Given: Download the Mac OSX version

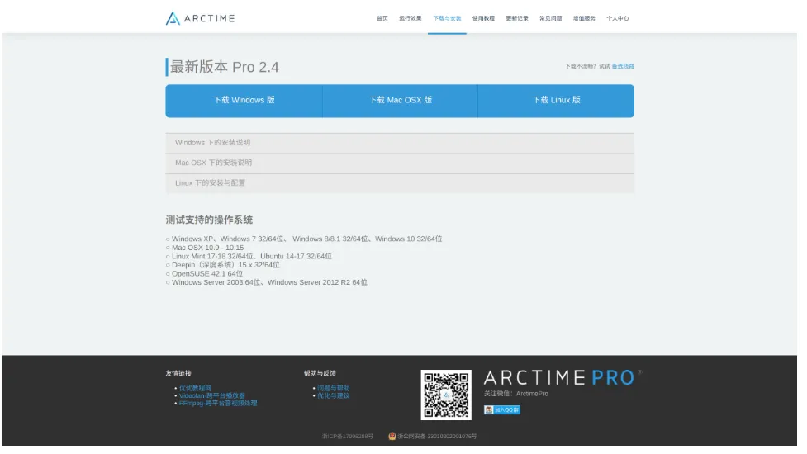Looking at the screenshot, I should [x=400, y=101].
